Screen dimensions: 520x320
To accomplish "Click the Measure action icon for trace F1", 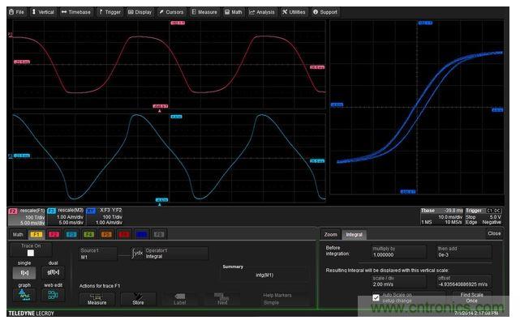I will (x=97, y=299).
